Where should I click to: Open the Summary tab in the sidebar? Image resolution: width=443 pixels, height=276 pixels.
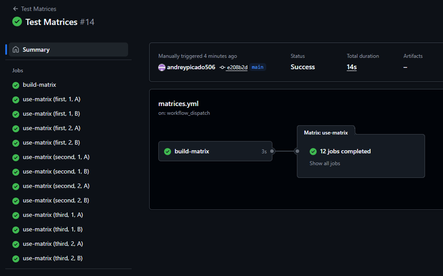[x=36, y=49]
